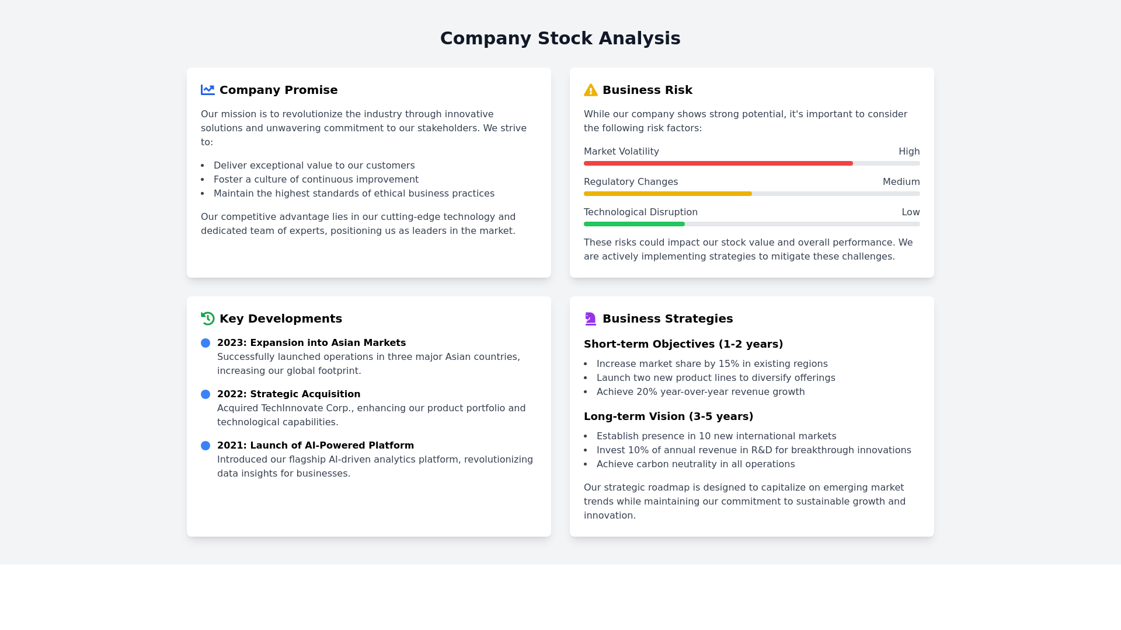
Task: Click the red Market Volatility risk bar
Action: (718, 163)
